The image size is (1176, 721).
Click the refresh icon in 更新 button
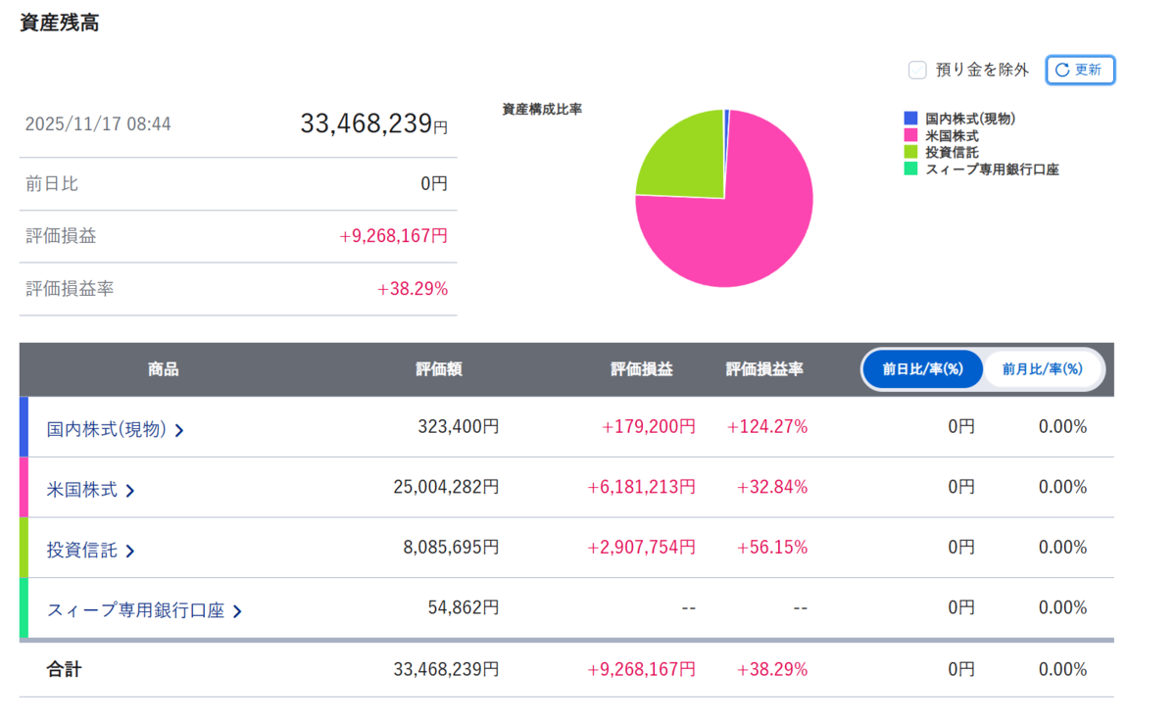(x=1062, y=71)
